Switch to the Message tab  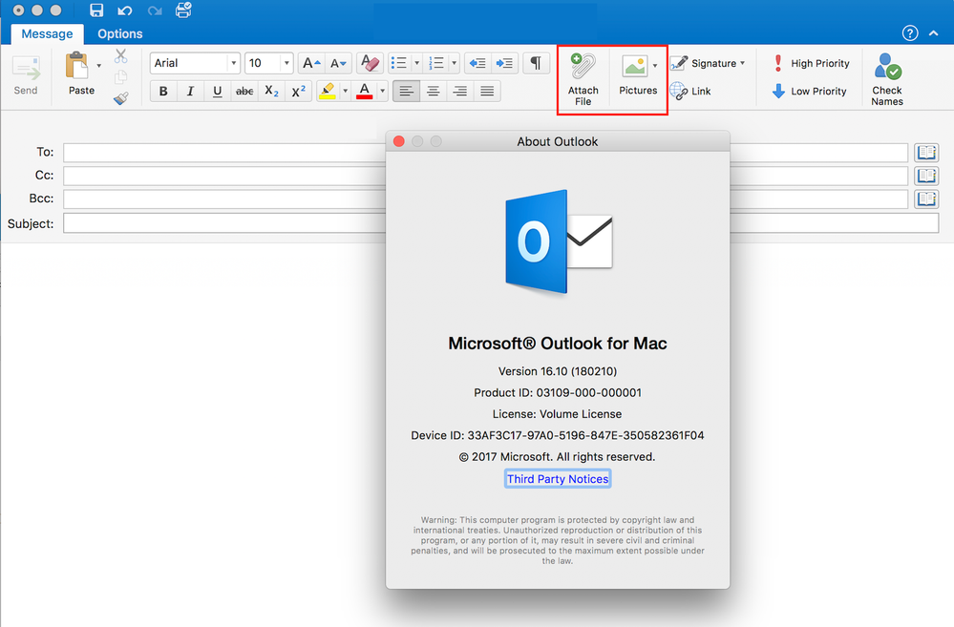47,34
